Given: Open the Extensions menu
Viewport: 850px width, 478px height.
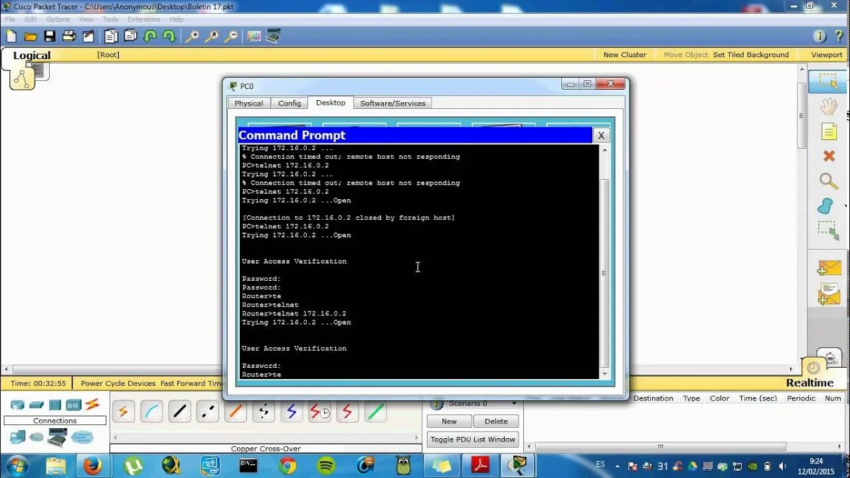Looking at the screenshot, I should click(144, 19).
